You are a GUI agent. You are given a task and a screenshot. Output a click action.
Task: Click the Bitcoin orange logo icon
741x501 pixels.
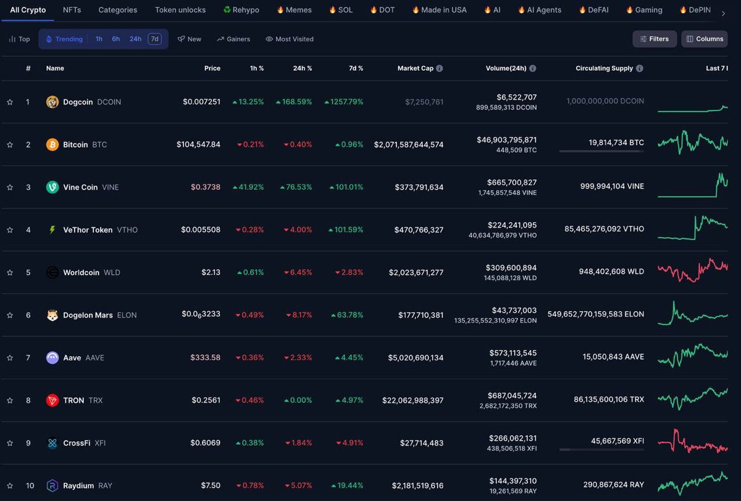tap(52, 144)
